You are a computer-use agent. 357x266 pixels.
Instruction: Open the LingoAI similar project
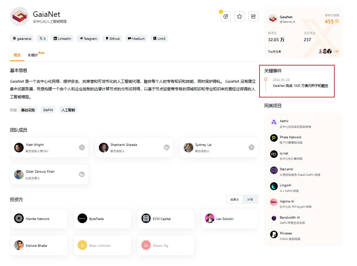[x=304, y=188]
